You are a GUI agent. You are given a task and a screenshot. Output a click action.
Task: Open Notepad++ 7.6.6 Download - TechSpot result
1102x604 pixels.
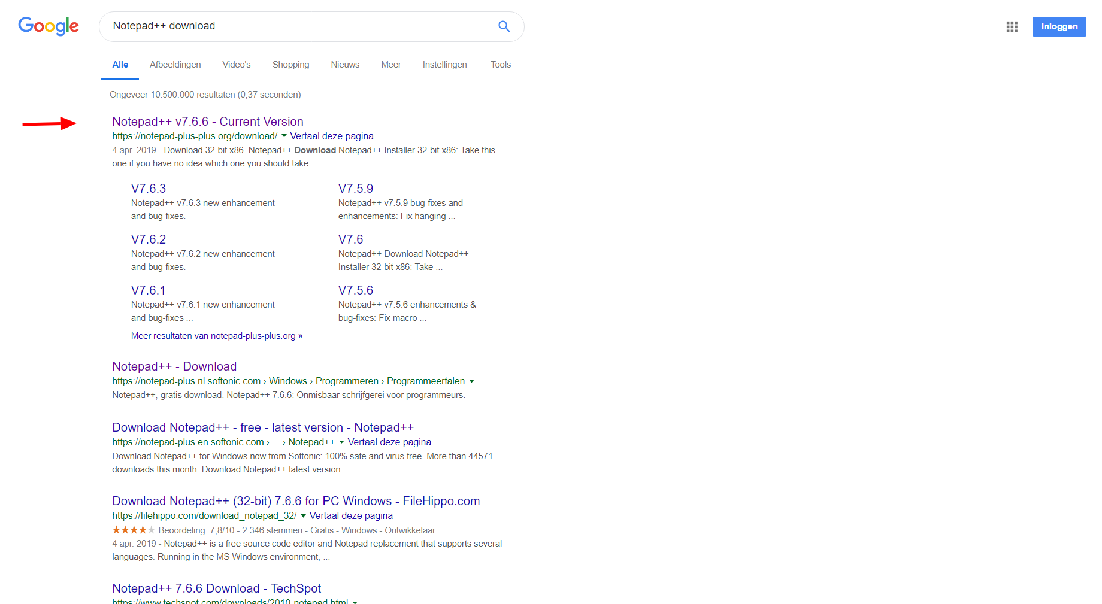(x=217, y=588)
